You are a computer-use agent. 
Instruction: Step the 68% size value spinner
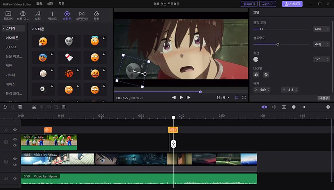(328, 29)
